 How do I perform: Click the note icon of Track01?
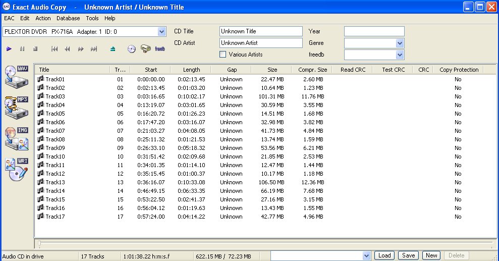click(x=40, y=79)
